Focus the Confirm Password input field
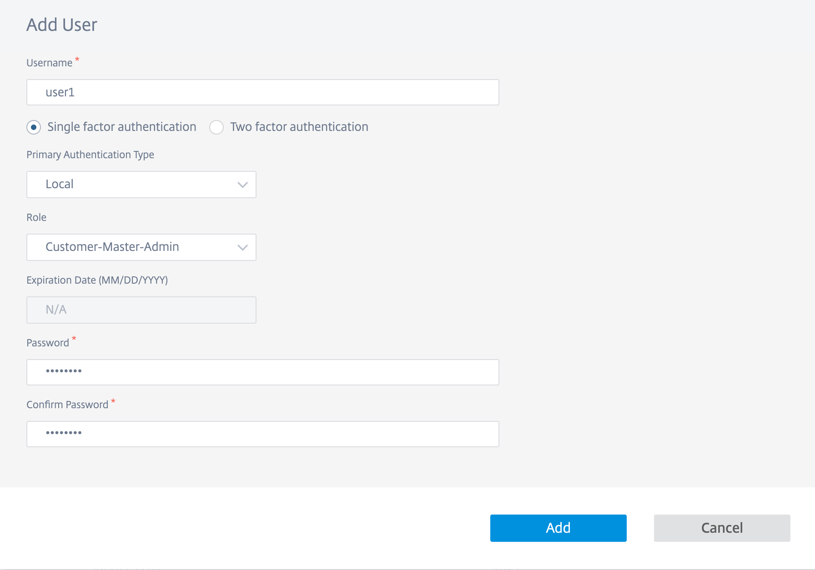Screen dimensions: 815x570 click(263, 434)
